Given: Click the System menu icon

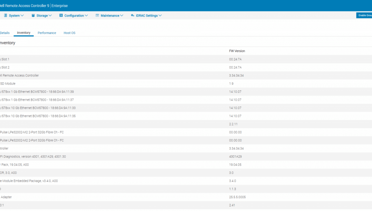Looking at the screenshot, I should pyautogui.click(x=5, y=15).
